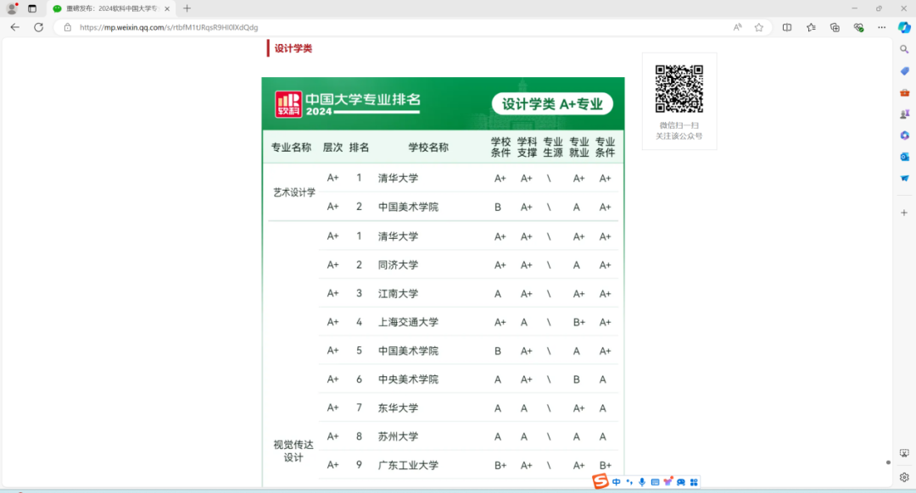Open Microsoft 365 in the sidebar
The width and height of the screenshot is (916, 493).
(904, 136)
